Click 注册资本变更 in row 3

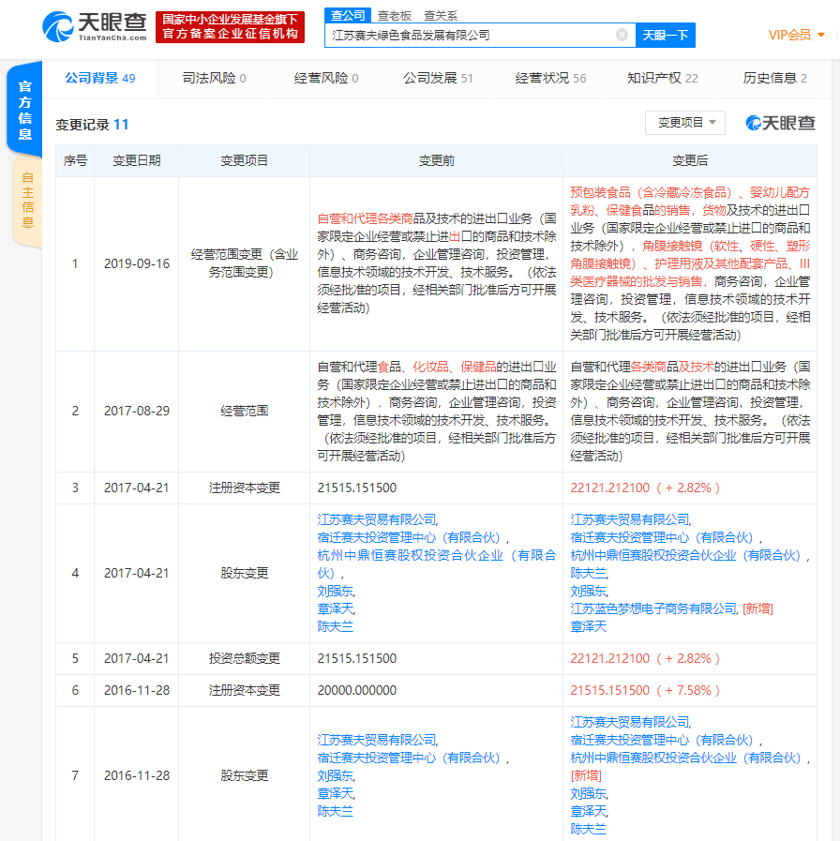point(244,488)
